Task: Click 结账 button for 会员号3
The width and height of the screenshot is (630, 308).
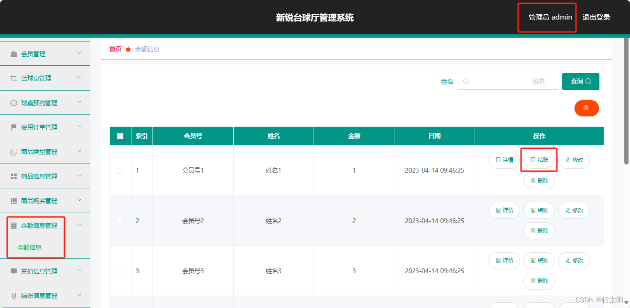Action: [x=539, y=260]
